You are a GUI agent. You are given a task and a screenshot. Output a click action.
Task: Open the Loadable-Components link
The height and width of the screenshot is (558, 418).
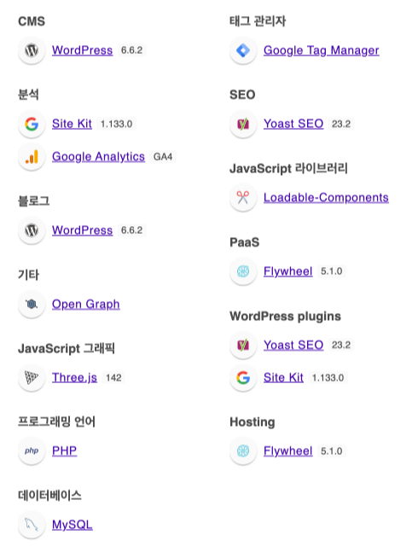point(326,197)
